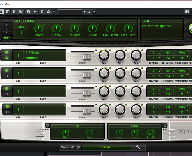Open the Default preset name list
Screen dimensions: 192x156
(106, 147)
